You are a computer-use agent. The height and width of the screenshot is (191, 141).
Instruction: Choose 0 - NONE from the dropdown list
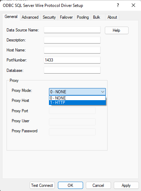click(x=77, y=98)
